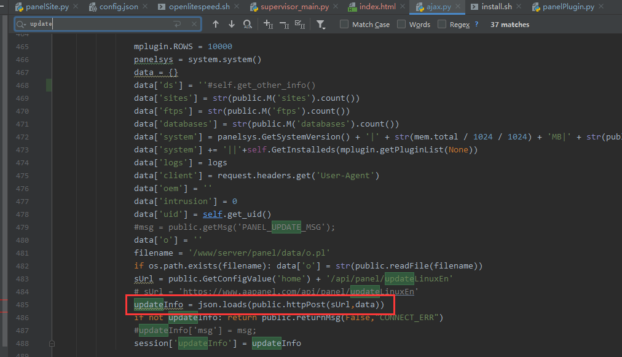Open the search filter funnel icon
Screen dimensions: 622x357
321,25
